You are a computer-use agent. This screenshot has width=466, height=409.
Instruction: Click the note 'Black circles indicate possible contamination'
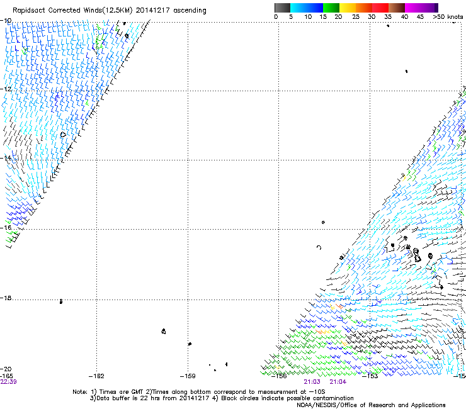tap(287, 398)
